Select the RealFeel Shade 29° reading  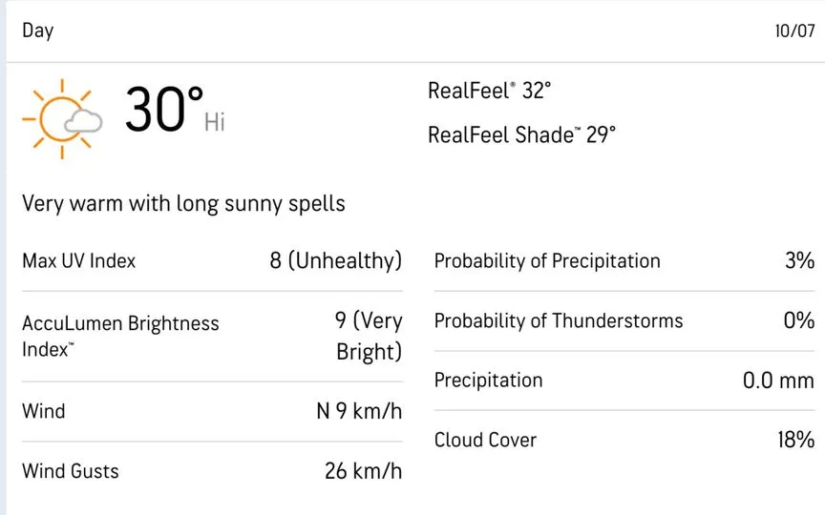coord(521,134)
